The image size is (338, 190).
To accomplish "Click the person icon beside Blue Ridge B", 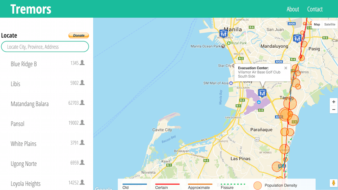I will 82,63.
